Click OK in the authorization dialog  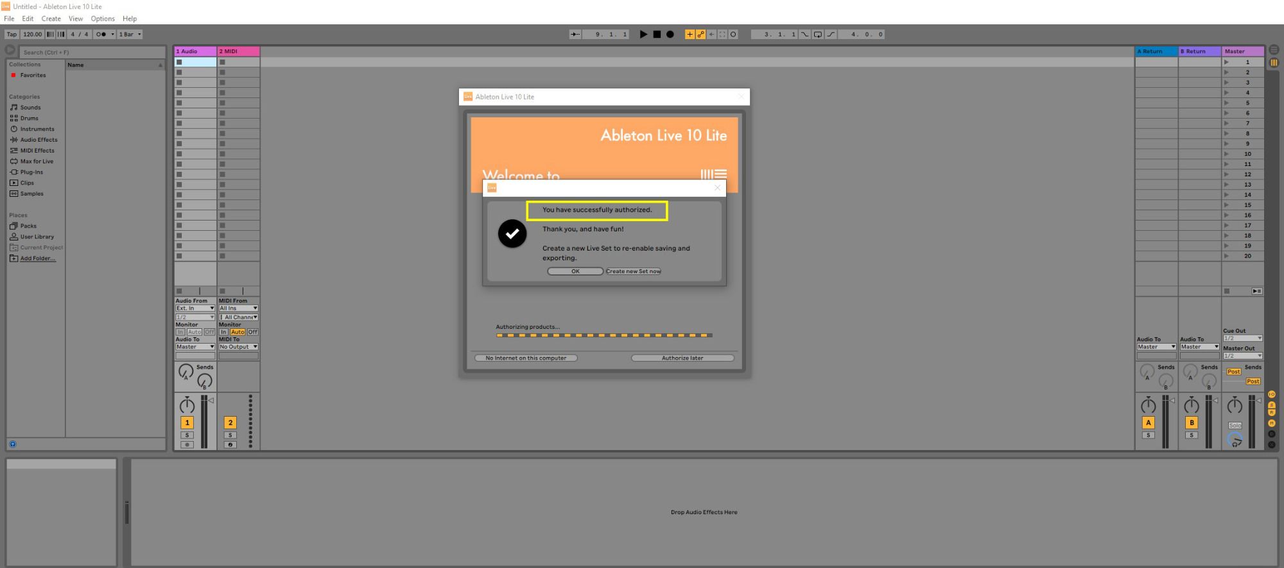pos(575,271)
